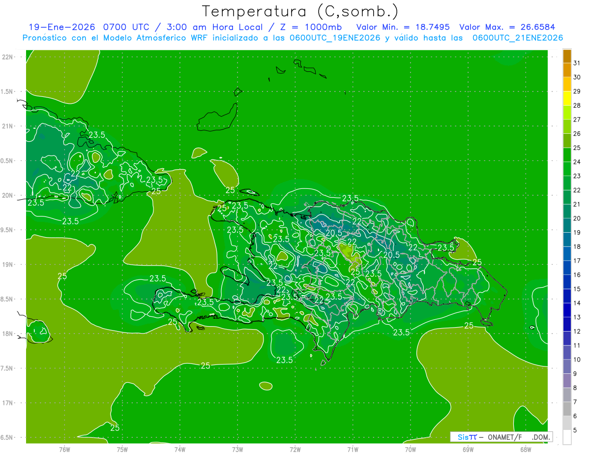Click the '31' label on the color scale
590x456 pixels.
(x=577, y=62)
